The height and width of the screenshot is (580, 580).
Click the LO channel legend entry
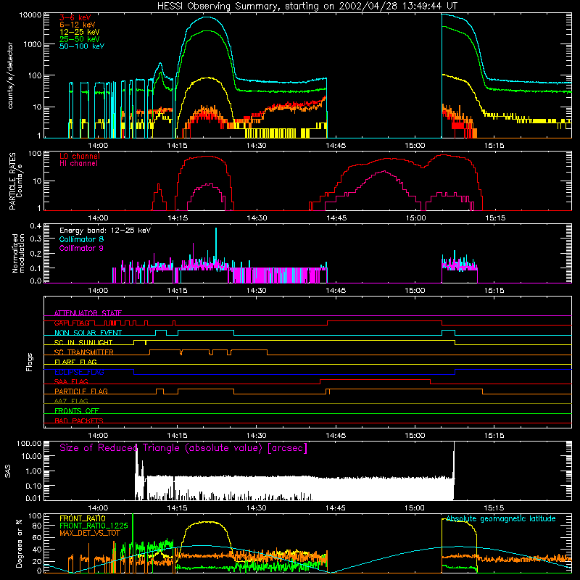click(80, 156)
